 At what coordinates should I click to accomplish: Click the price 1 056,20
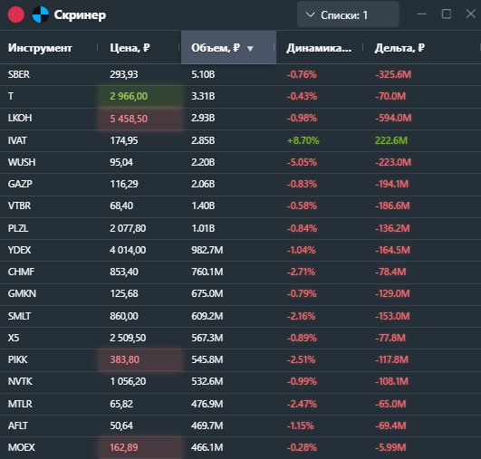tap(128, 381)
